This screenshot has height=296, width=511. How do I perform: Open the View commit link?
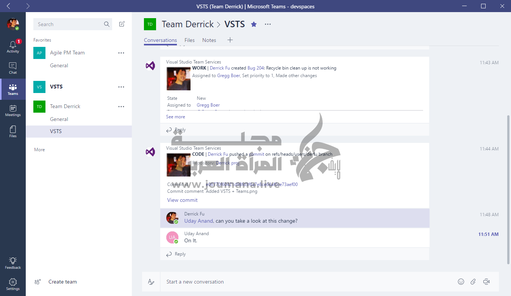pos(182,200)
